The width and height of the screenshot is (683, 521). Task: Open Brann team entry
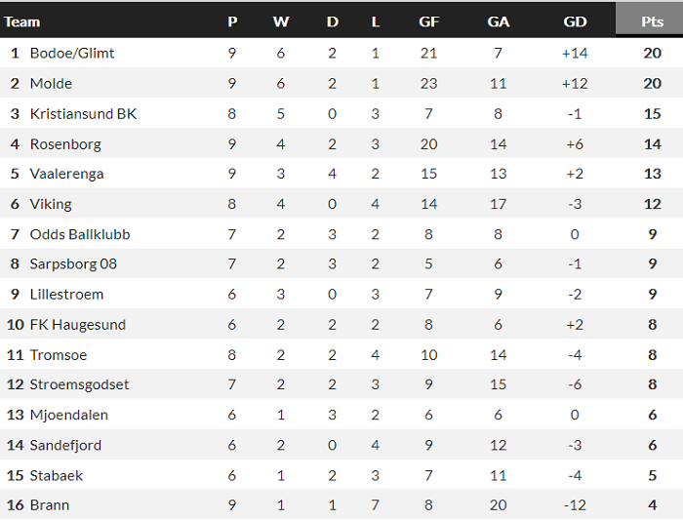[50, 504]
